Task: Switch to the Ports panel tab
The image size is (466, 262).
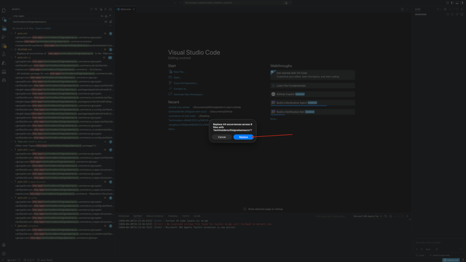Action: (186, 216)
